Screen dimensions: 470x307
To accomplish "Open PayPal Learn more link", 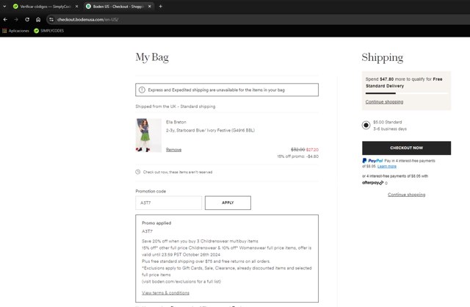I will coord(387,166).
